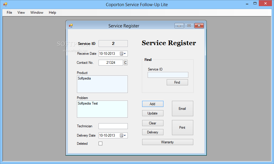The image size is (274, 164).
Task: Focus the Technician input field
Action: click(113, 126)
